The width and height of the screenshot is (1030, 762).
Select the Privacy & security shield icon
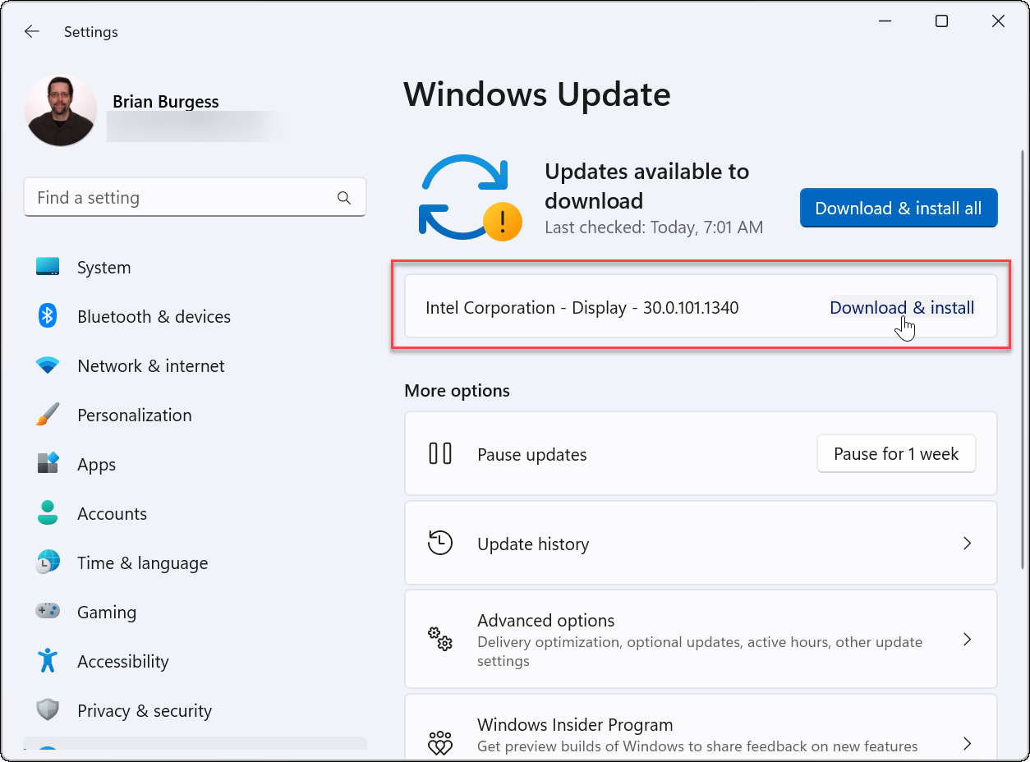tap(47, 710)
